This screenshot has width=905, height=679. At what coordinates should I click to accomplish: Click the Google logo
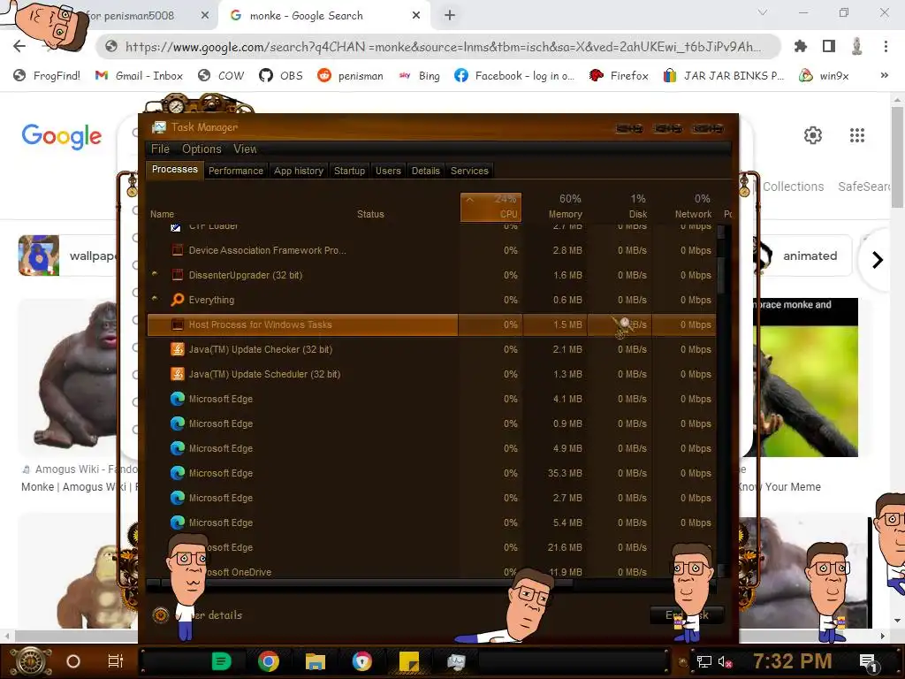click(62, 136)
